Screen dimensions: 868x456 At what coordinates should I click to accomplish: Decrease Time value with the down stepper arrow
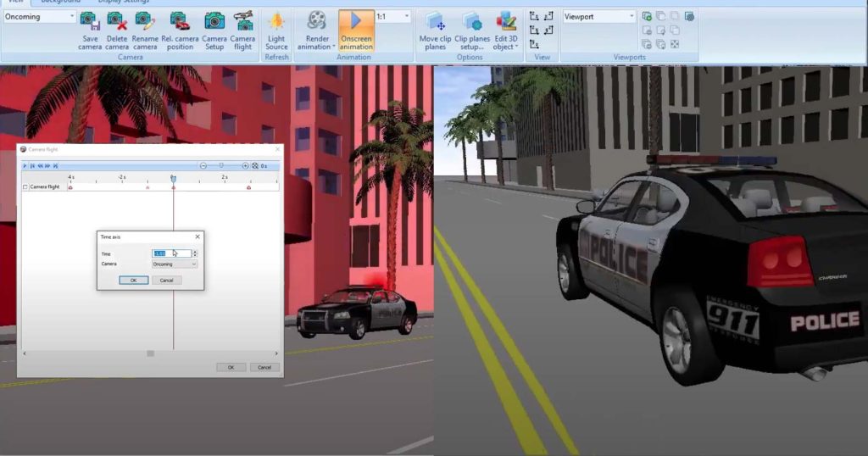[x=195, y=255]
